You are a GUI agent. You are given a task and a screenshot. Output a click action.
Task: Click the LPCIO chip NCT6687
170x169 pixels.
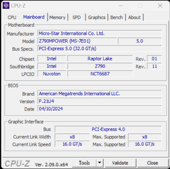100,74
